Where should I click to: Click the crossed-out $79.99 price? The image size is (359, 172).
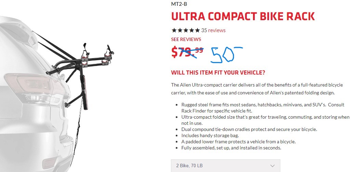tap(187, 52)
